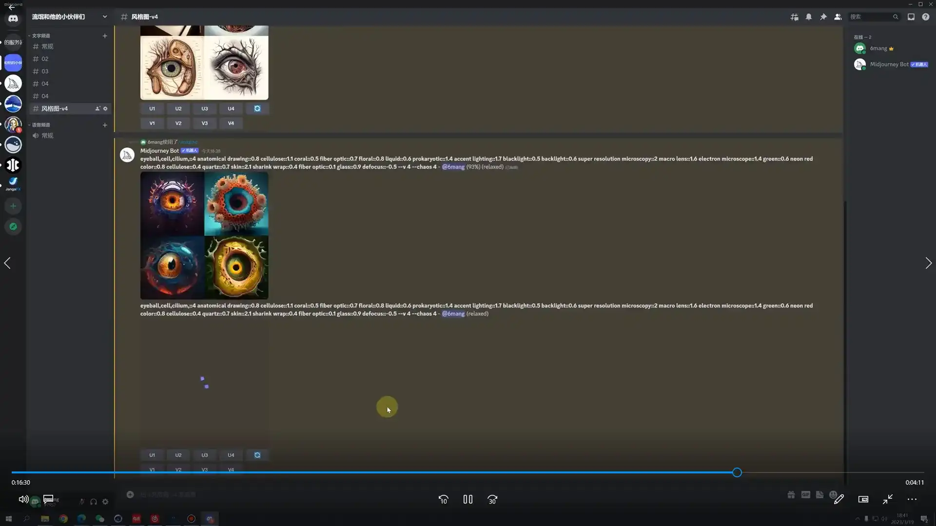Click the video progress slider handle
The height and width of the screenshot is (526, 936).
click(x=737, y=472)
